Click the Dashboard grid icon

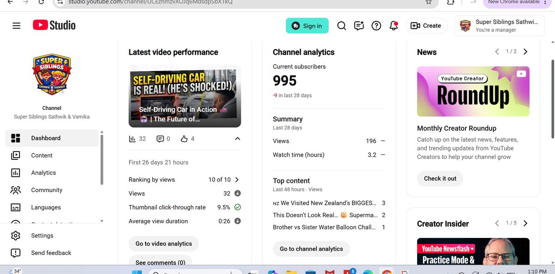(x=15, y=138)
